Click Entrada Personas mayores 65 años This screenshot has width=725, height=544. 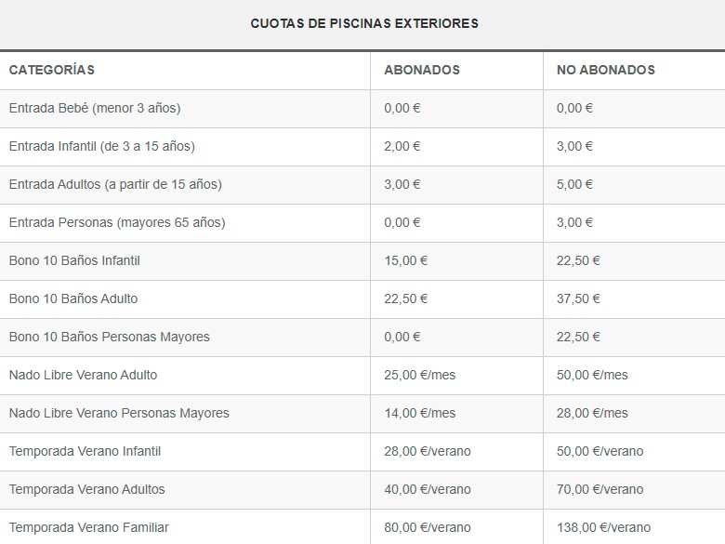click(117, 222)
